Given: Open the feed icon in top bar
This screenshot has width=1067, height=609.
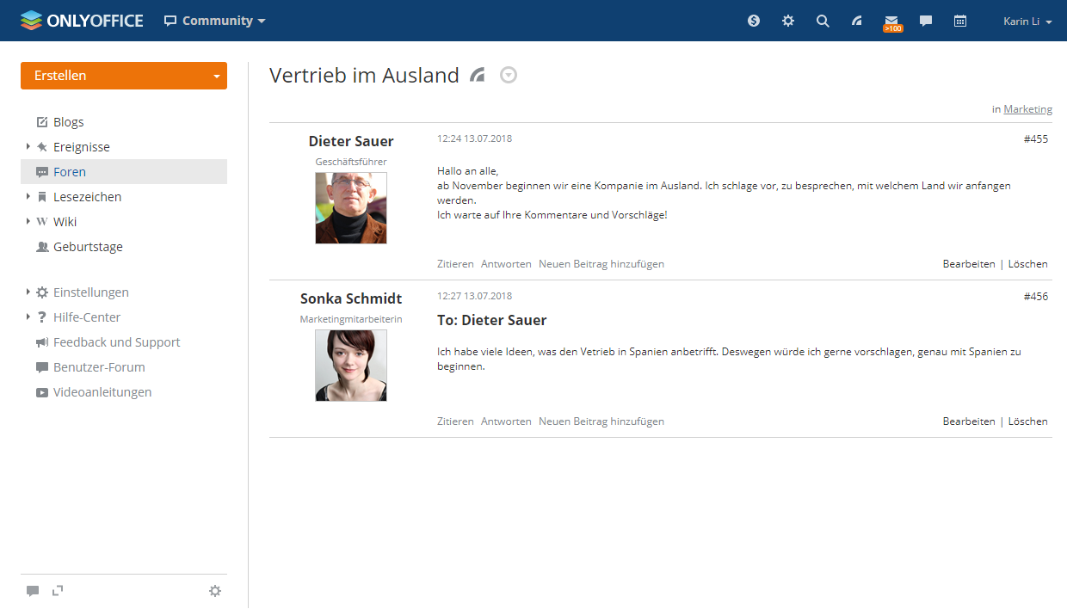Looking at the screenshot, I should click(857, 21).
